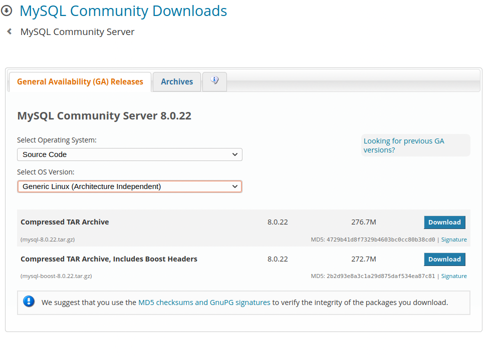499x359 pixels.
Task: Click the 272.7M file size value
Action: pos(364,259)
